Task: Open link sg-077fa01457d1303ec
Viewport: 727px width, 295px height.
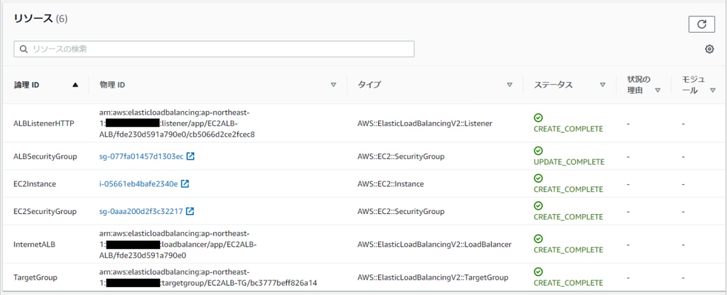Action: click(x=141, y=156)
